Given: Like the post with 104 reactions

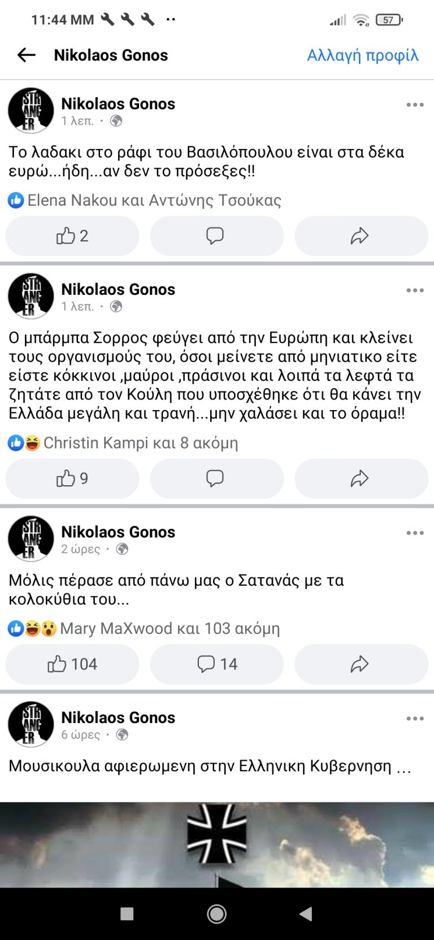Looking at the screenshot, I should (x=72, y=664).
